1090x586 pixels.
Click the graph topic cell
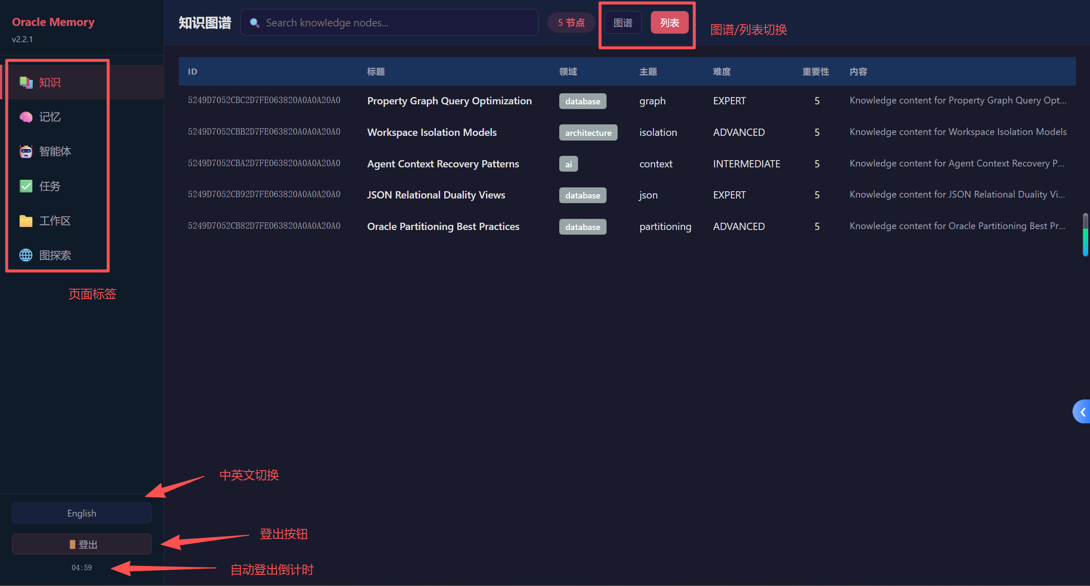[x=652, y=101]
